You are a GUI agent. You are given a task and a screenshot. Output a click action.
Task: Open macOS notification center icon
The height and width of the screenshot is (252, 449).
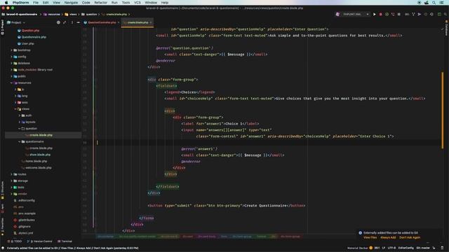(x=441, y=3)
